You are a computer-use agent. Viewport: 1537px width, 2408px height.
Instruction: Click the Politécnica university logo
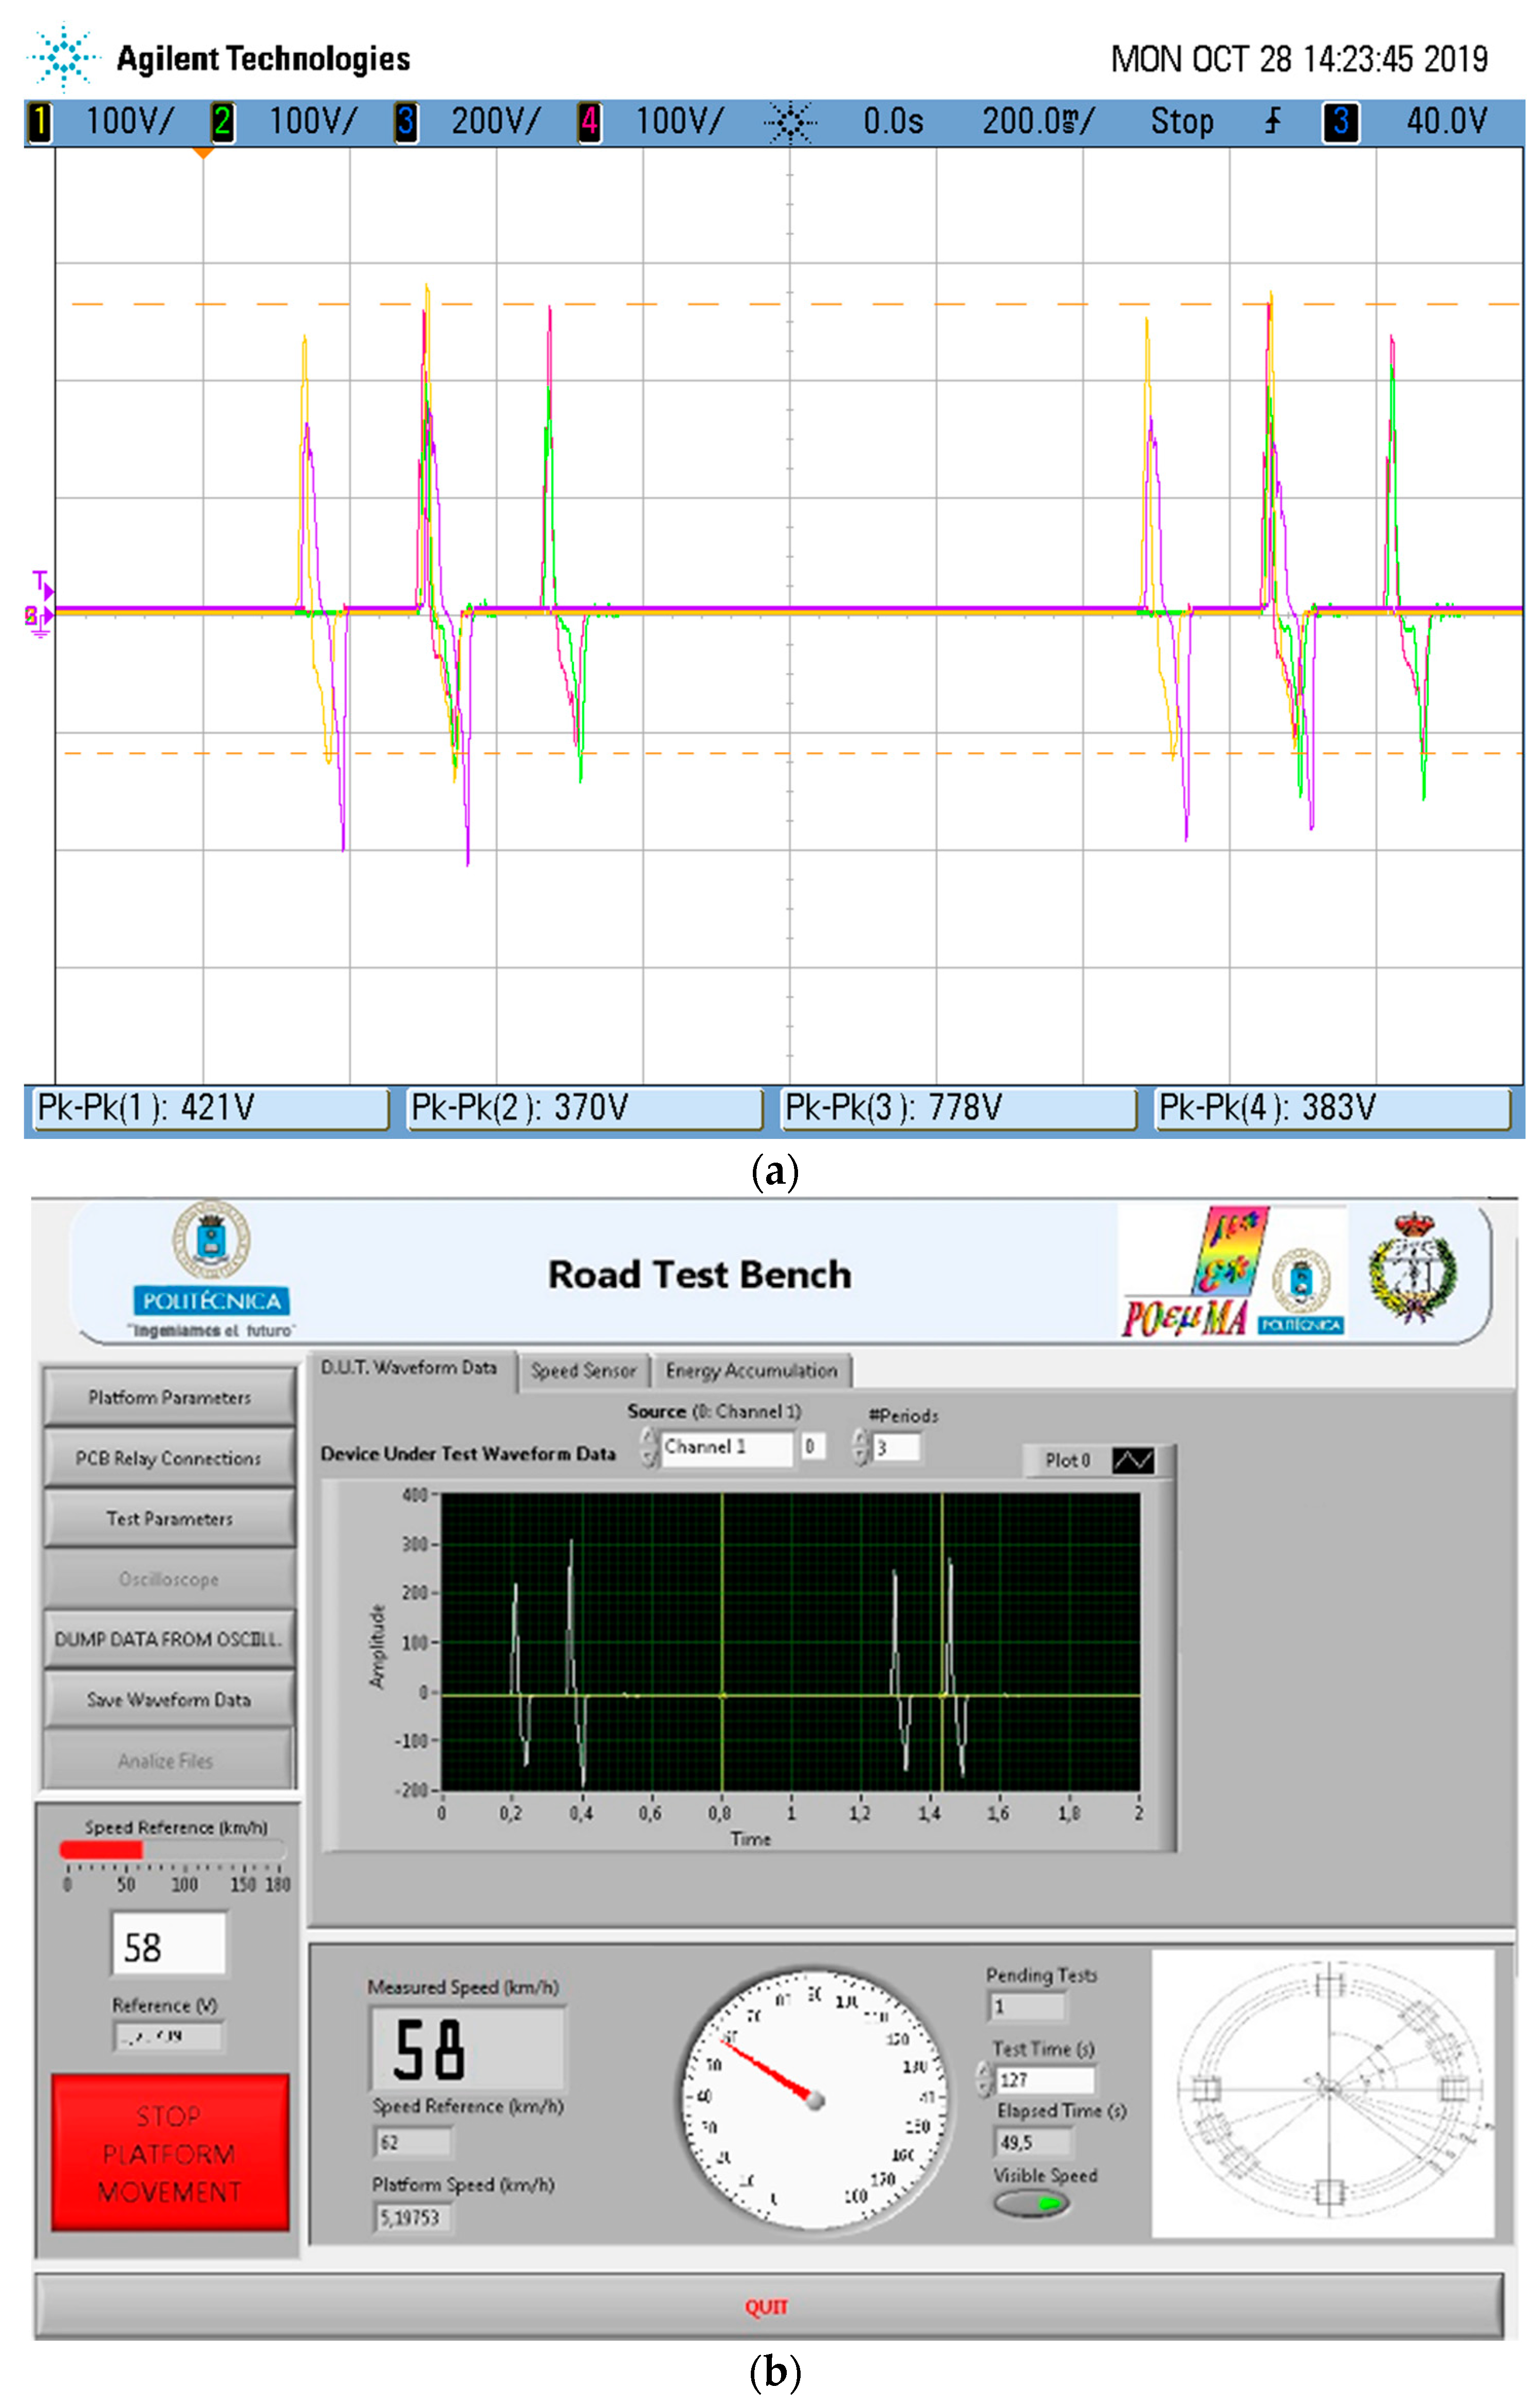pos(211,1270)
